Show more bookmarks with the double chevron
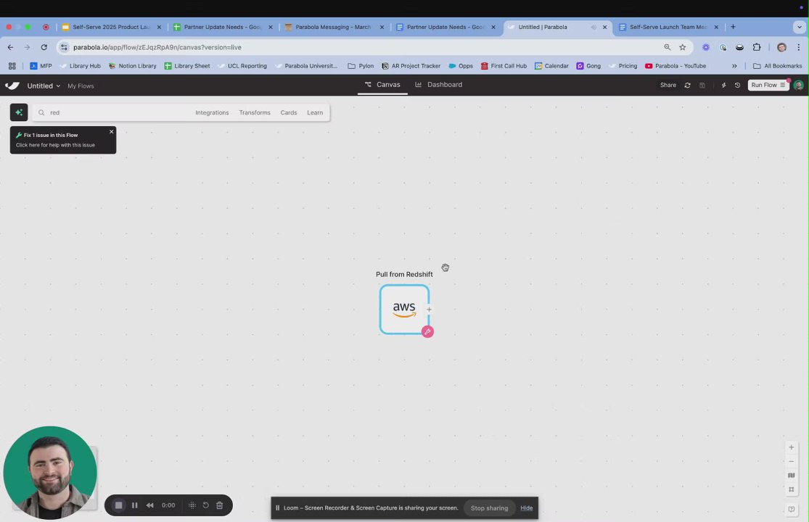Screen dimensions: 809x522 pyautogui.click(x=734, y=66)
